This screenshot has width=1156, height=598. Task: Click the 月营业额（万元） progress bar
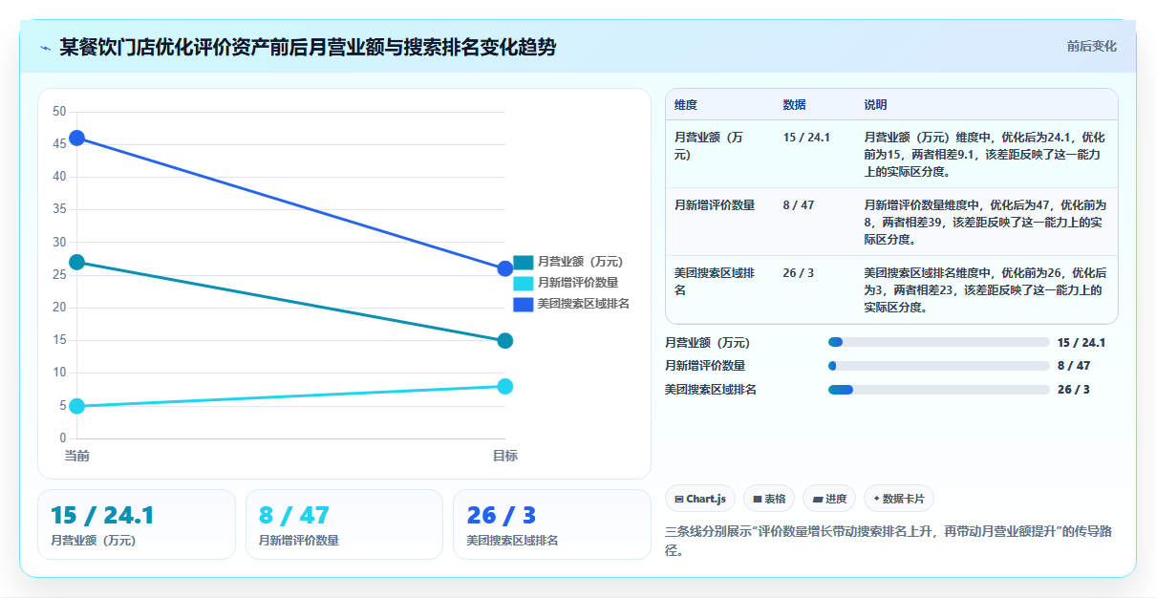coord(939,342)
